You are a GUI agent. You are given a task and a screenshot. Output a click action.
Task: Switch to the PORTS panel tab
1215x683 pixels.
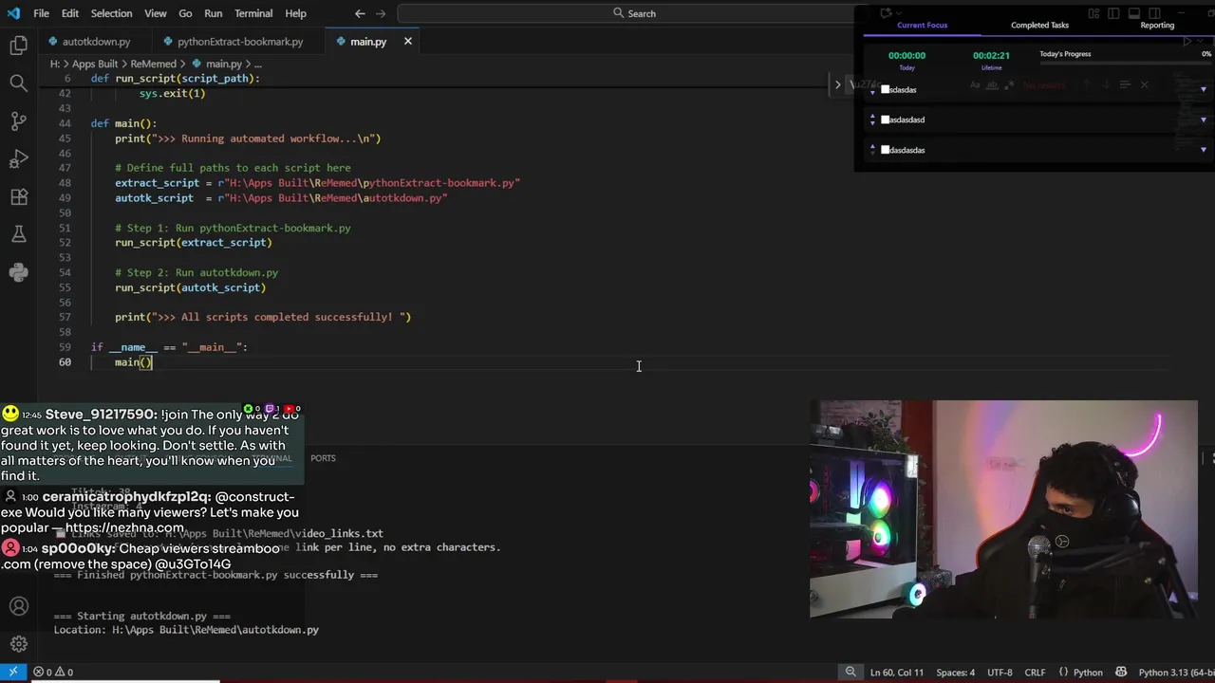(x=323, y=458)
